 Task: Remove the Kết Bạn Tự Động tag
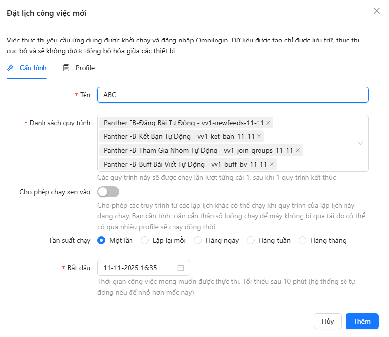[259, 136]
